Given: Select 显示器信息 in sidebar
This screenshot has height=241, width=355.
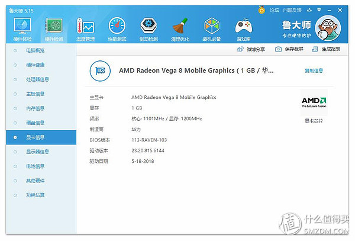Looking at the screenshot, I should (37, 152).
